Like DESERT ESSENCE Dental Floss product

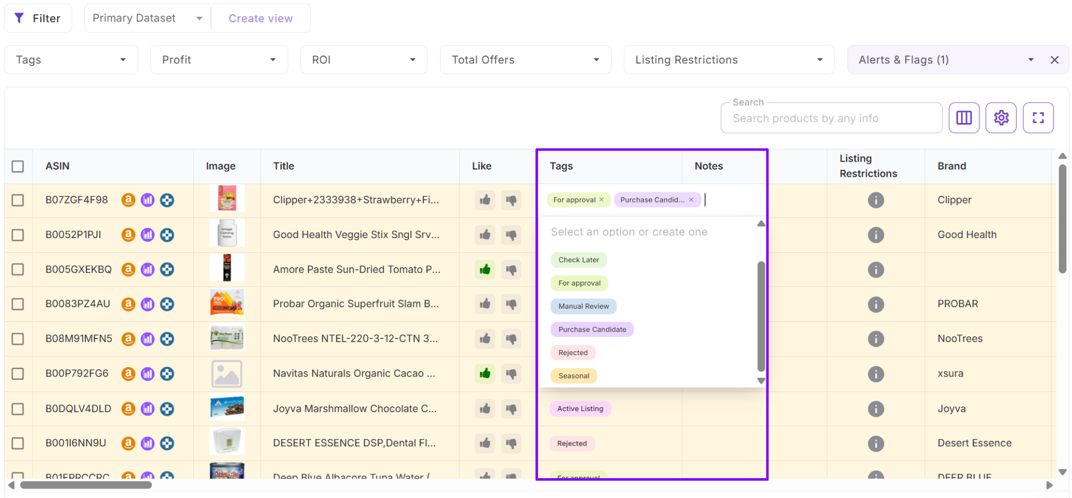click(485, 444)
